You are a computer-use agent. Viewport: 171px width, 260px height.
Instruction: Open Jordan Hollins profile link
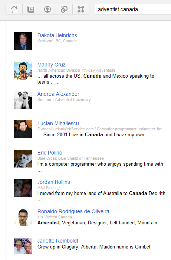(54, 182)
